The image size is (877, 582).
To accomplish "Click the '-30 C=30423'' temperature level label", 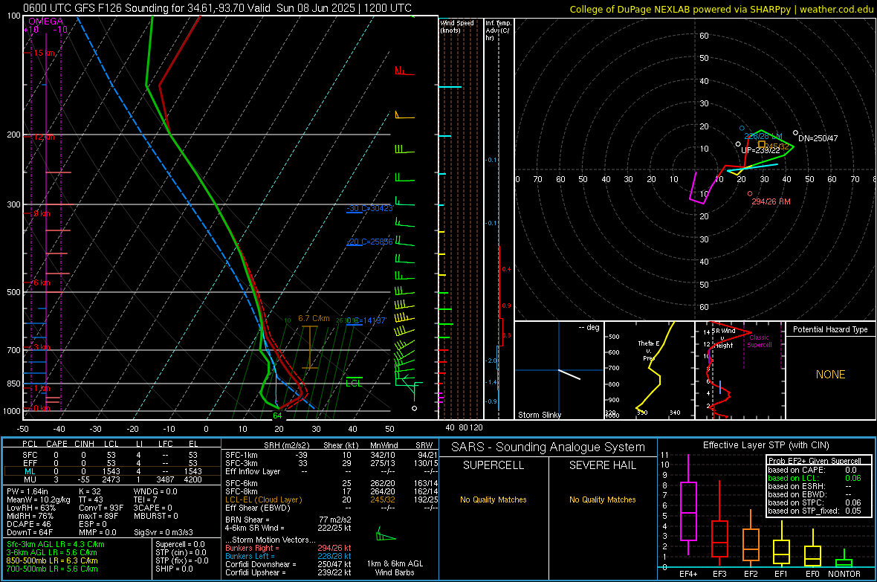I will (369, 208).
